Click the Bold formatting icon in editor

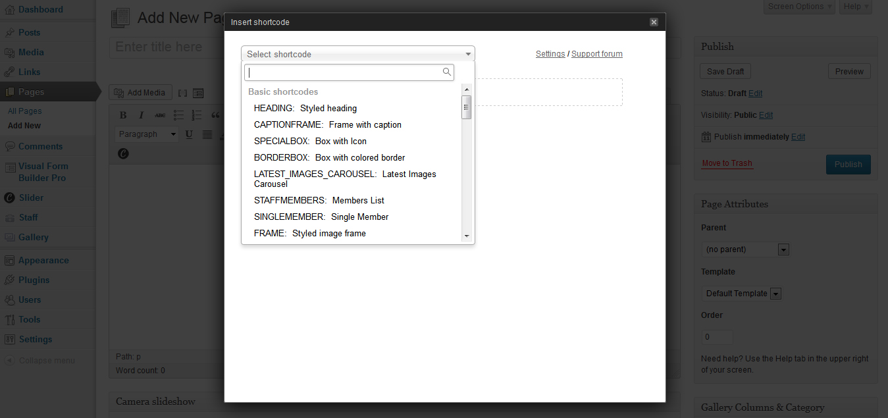(123, 115)
